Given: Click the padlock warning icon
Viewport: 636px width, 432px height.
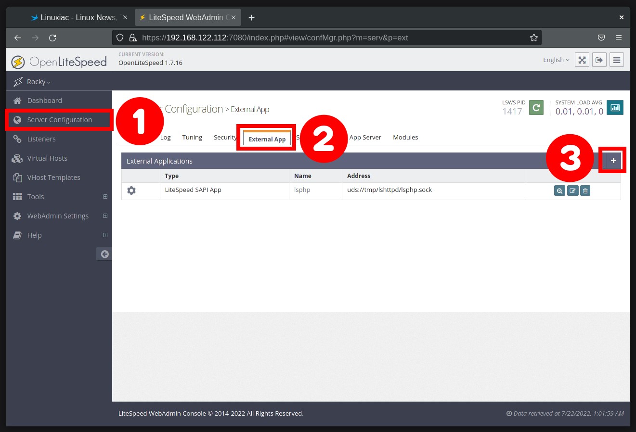Looking at the screenshot, I should (x=133, y=38).
